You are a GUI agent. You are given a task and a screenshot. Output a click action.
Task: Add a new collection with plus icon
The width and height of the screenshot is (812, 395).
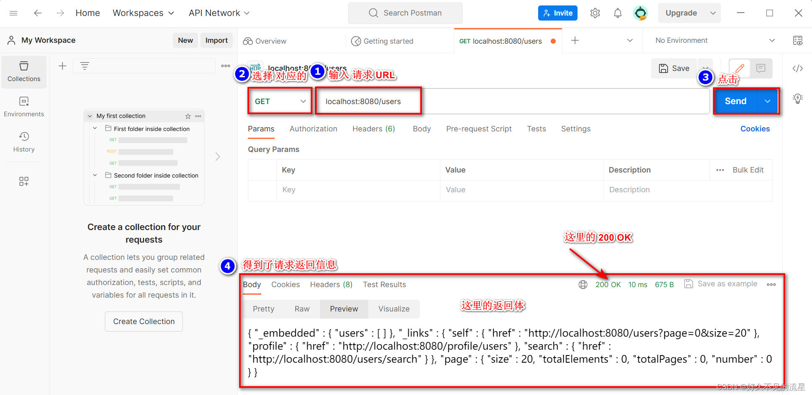[62, 66]
